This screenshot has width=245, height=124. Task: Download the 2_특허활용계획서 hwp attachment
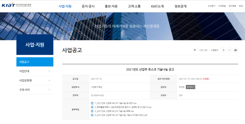123,107
